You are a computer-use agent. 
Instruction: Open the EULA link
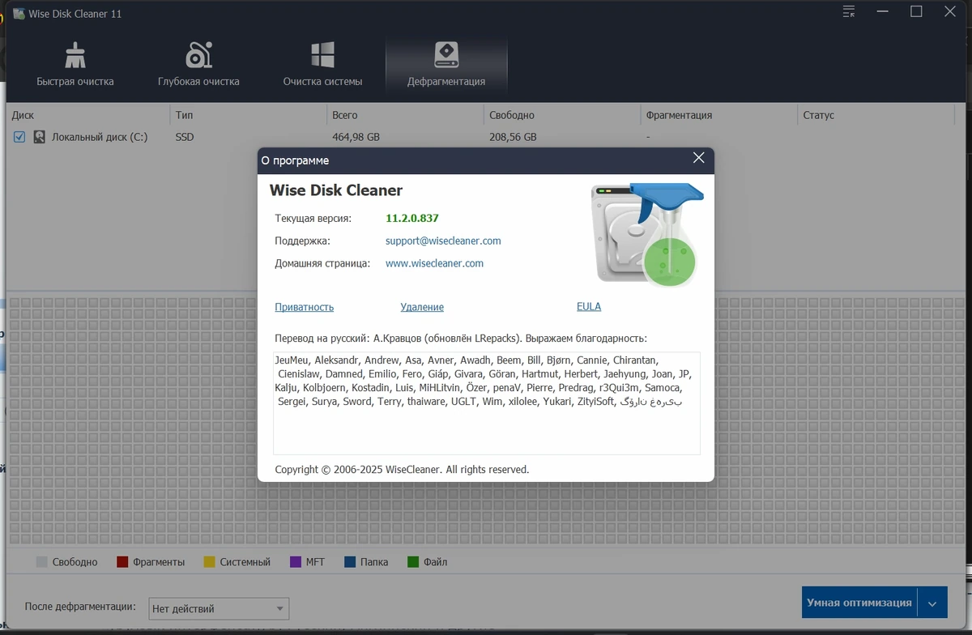click(589, 306)
